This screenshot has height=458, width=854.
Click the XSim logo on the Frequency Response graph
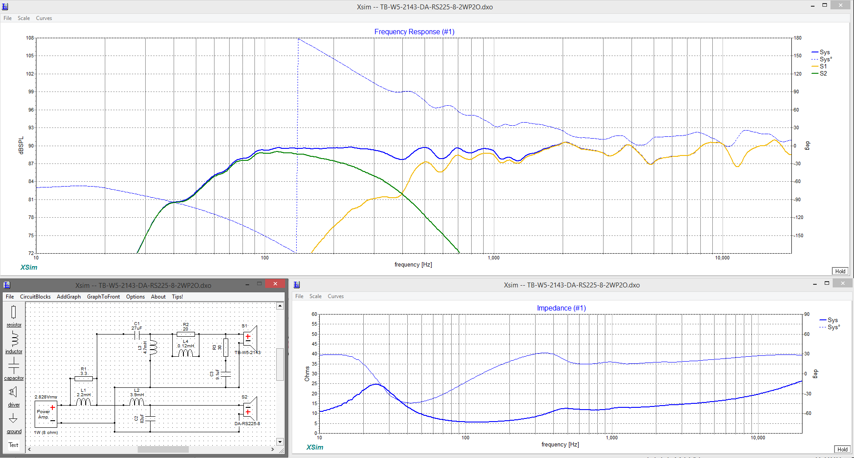(x=29, y=267)
